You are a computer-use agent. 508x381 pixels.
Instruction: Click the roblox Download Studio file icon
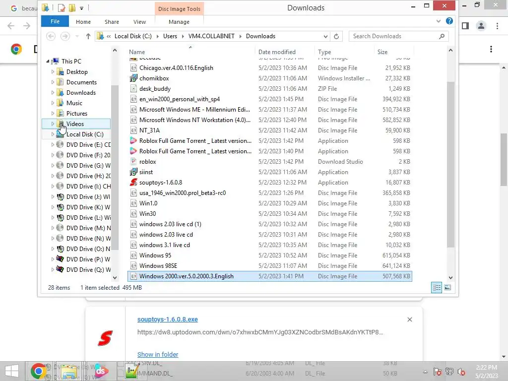(x=133, y=162)
